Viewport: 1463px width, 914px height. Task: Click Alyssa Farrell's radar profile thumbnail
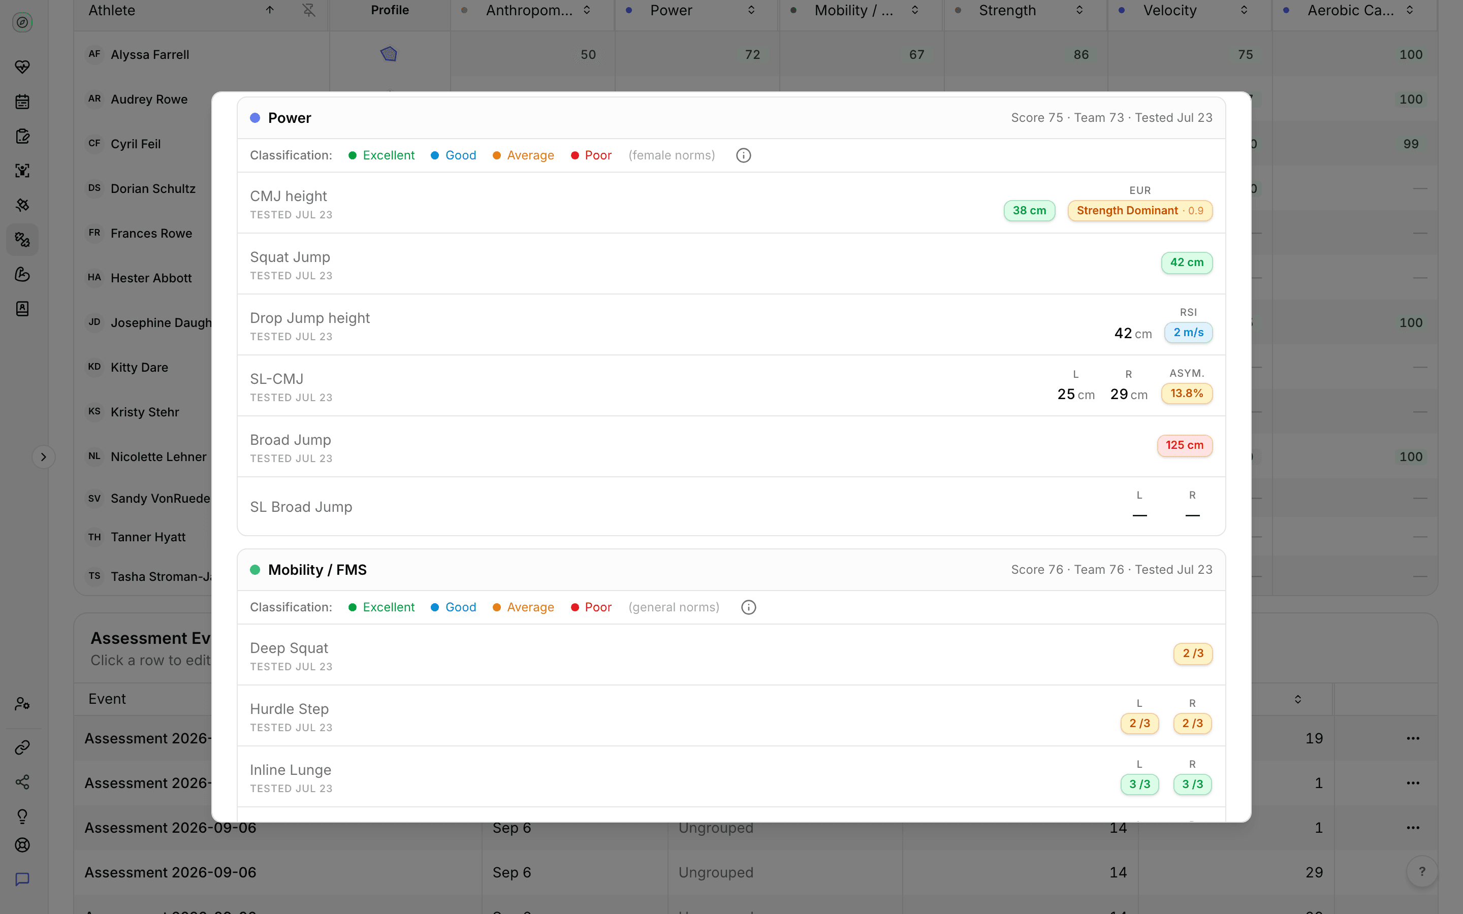(x=389, y=54)
